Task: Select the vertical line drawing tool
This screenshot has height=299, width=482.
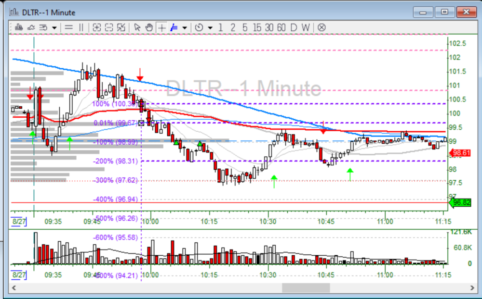Action: click(81, 27)
